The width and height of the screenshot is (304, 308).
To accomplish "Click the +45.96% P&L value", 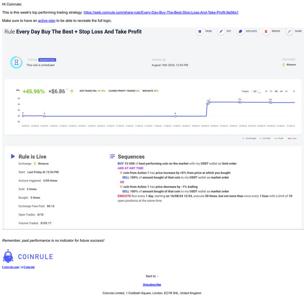I will pyautogui.click(x=34, y=91).
